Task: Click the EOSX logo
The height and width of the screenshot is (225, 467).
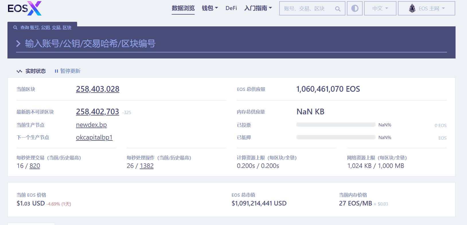Action: pos(25,8)
